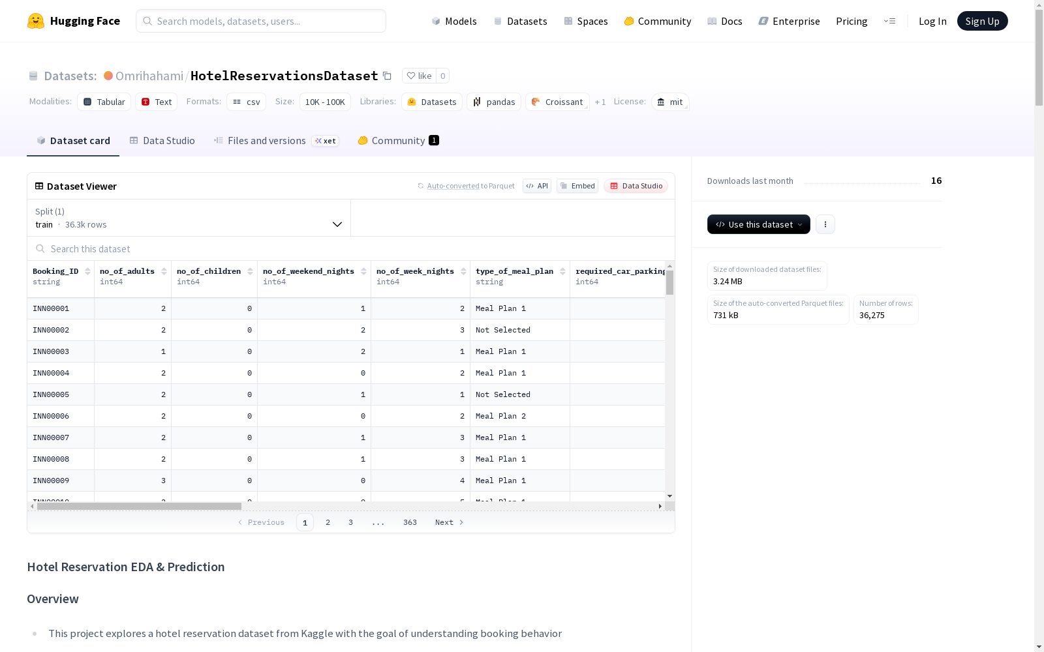Click the 36,275 number of rows value

pyautogui.click(x=872, y=315)
